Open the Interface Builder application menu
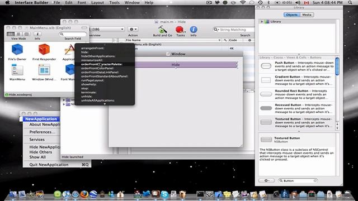The height and width of the screenshot is (201, 358). coord(31,2)
